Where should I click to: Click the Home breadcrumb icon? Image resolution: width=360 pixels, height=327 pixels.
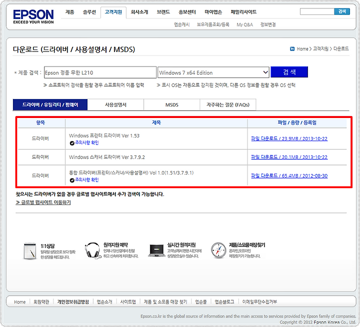tap(292, 49)
